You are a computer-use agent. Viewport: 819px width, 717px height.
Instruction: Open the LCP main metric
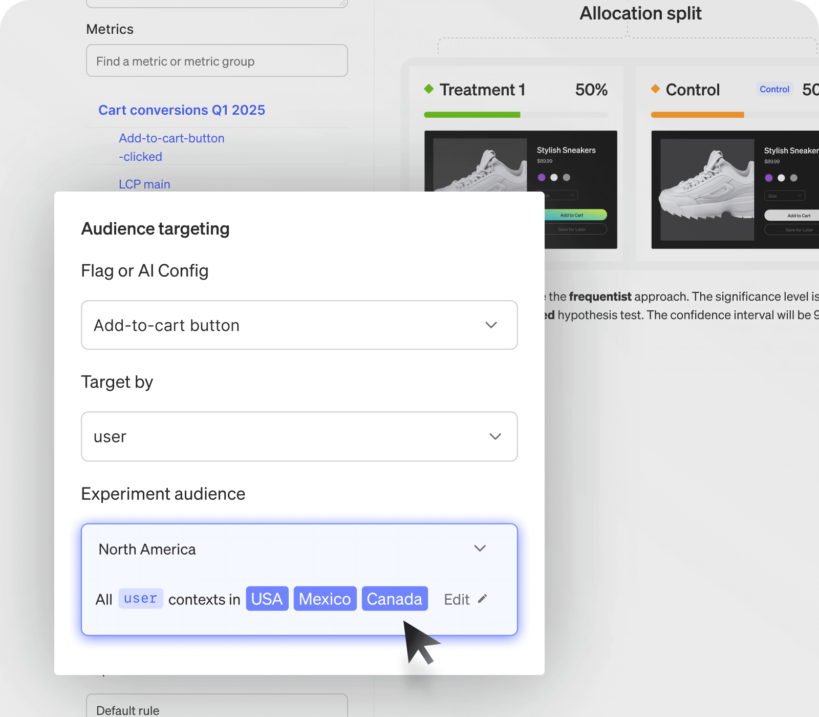[144, 184]
